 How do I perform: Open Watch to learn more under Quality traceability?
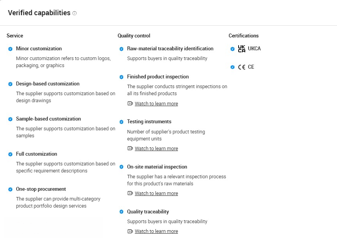(156, 231)
